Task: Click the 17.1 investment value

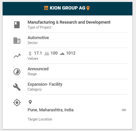Action: pyautogui.click(x=38, y=53)
